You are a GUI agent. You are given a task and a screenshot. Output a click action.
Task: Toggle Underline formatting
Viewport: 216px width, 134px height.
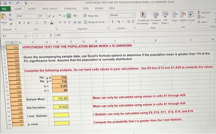28,23
